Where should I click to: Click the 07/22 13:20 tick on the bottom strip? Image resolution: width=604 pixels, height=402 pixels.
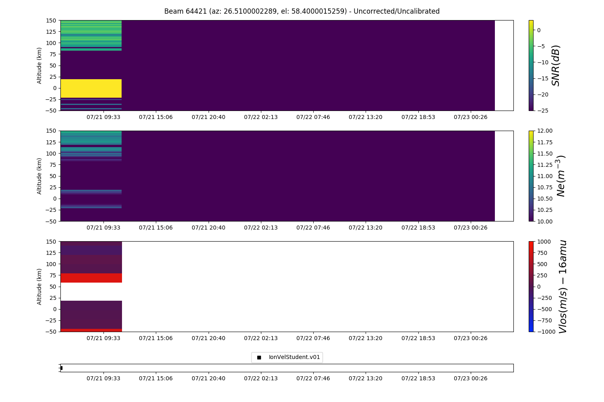[x=366, y=378]
